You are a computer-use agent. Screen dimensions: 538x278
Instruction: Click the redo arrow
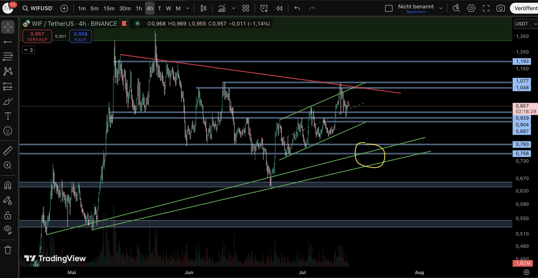click(312, 8)
